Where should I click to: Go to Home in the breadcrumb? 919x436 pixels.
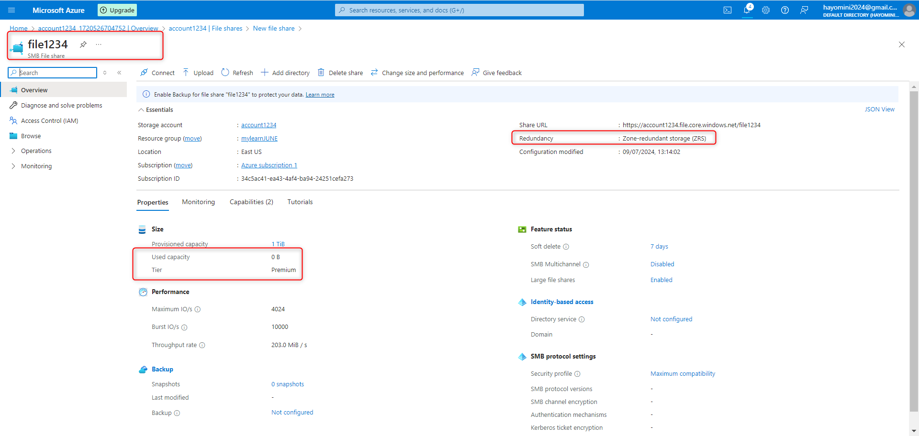(19, 28)
